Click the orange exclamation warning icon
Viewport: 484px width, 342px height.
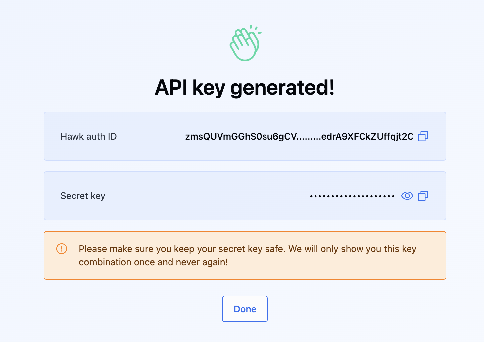pos(62,249)
